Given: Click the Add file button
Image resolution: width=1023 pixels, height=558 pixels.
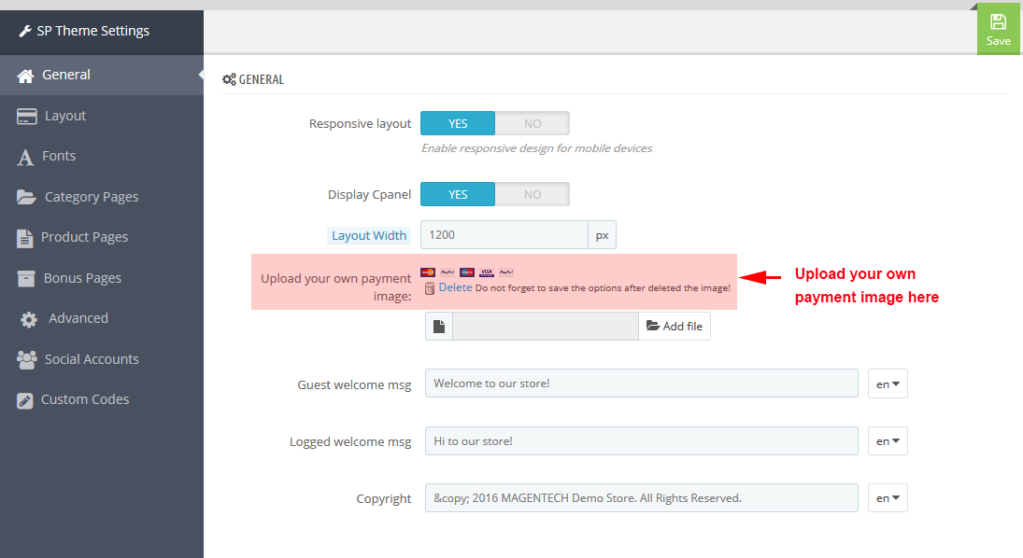Looking at the screenshot, I should tap(674, 326).
